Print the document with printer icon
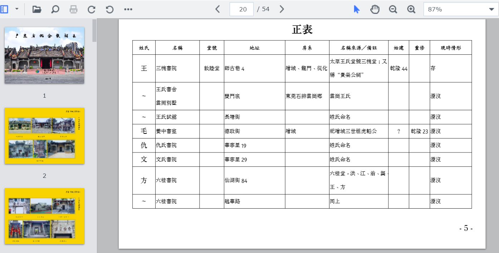Screen dimensions: 499x253 pos(73,9)
